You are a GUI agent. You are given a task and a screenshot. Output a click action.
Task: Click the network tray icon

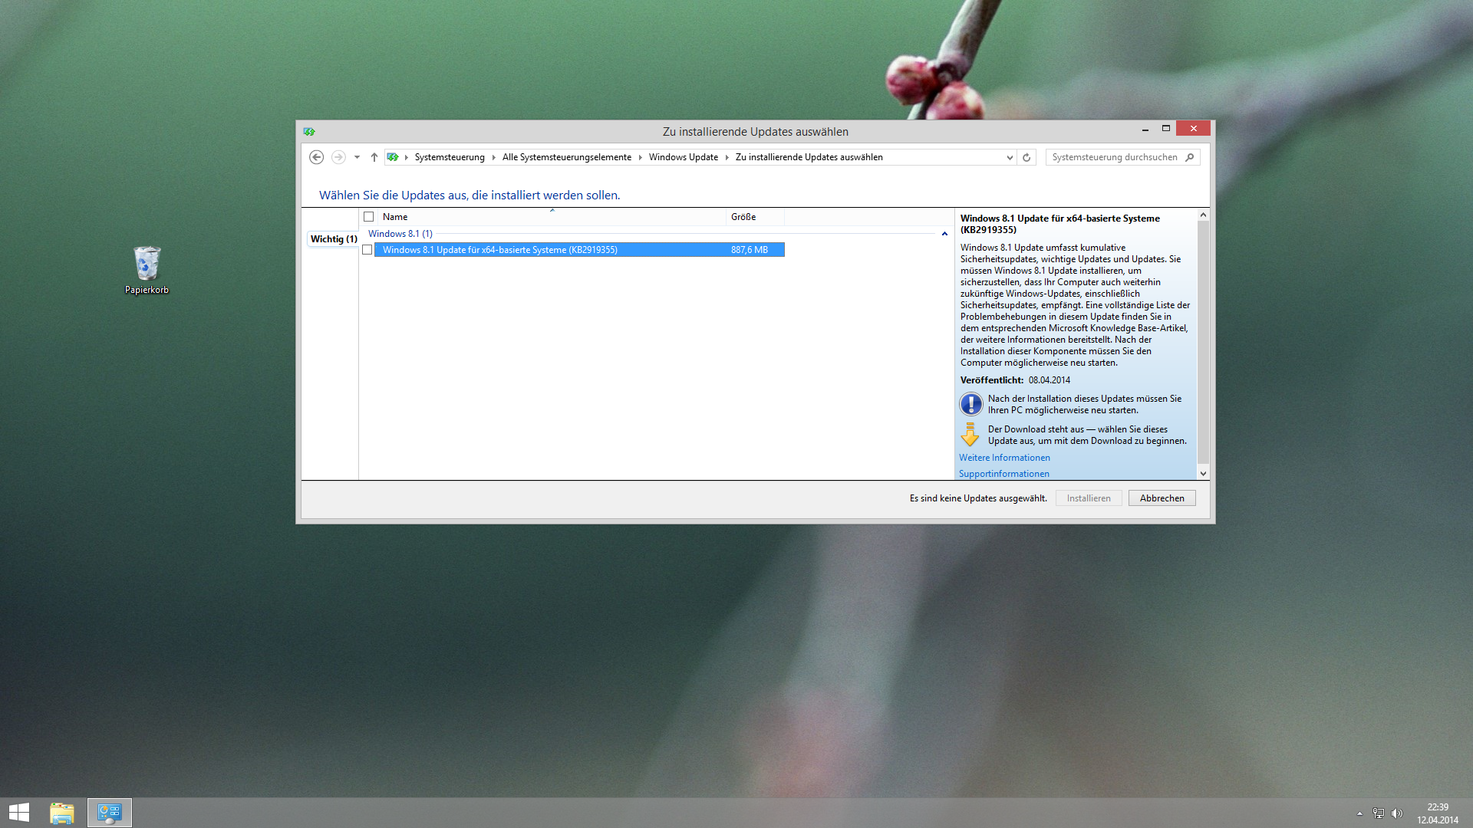[1379, 813]
